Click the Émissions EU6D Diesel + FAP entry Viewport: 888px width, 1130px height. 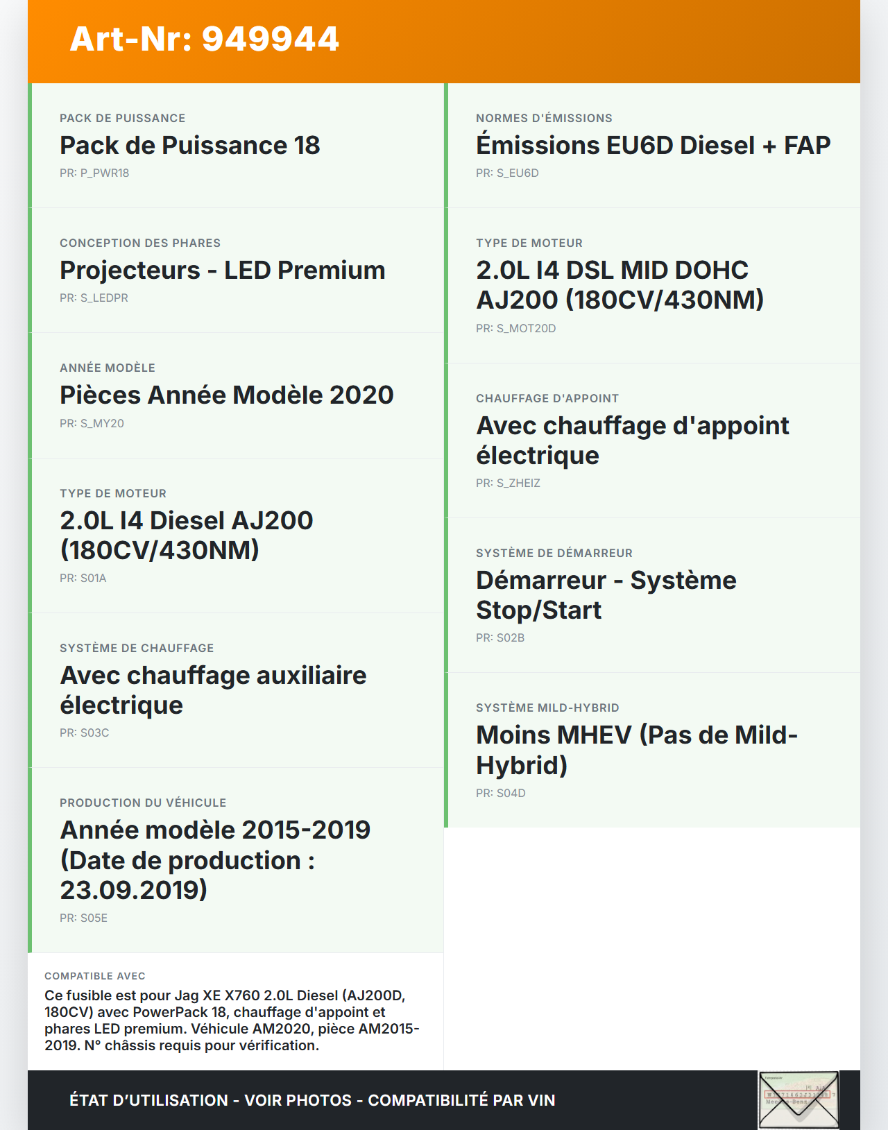(x=653, y=146)
